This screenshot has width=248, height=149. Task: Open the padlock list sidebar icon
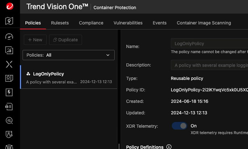coord(10,106)
